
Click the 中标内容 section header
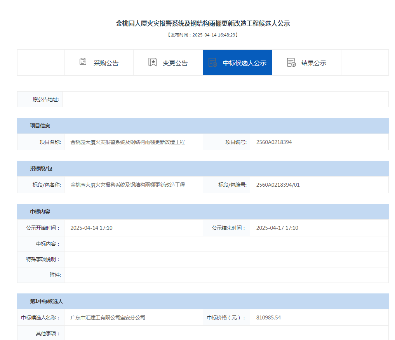pos(203,212)
